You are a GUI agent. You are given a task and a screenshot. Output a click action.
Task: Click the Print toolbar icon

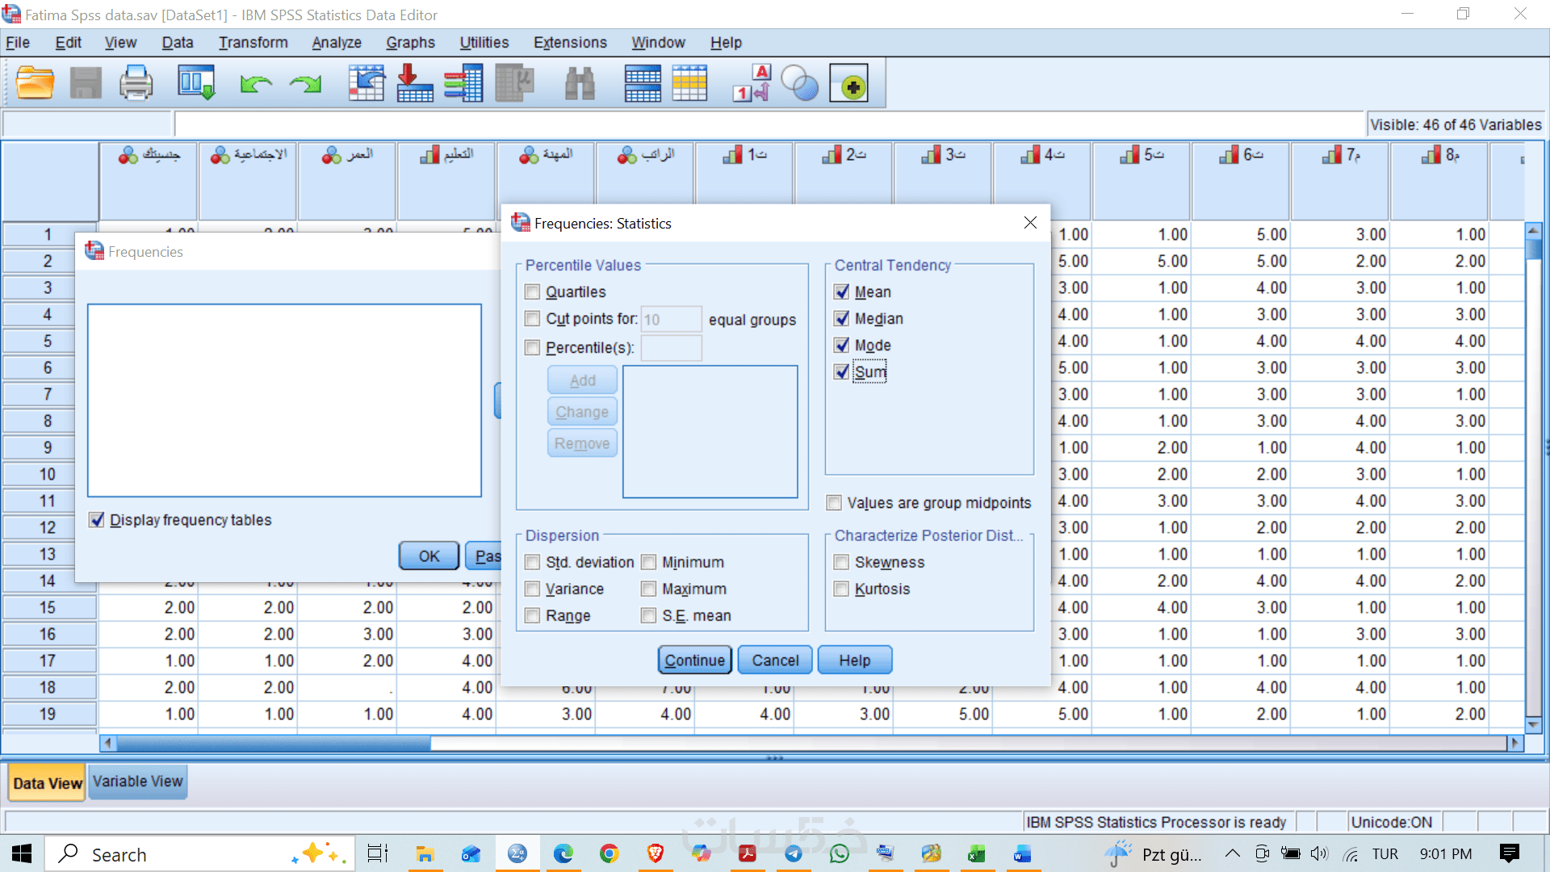click(x=136, y=83)
